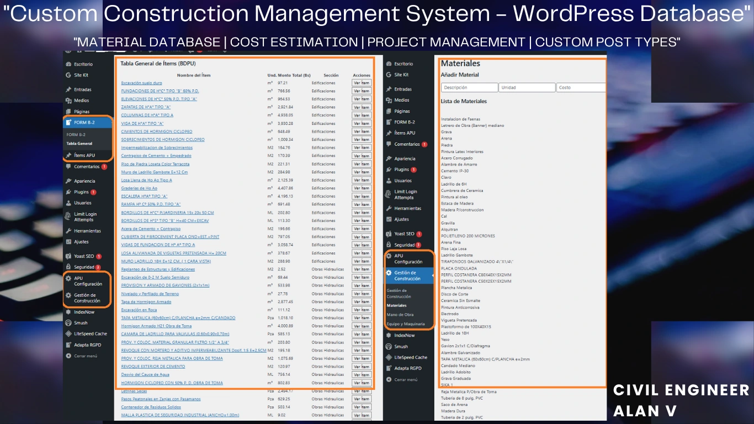Open Limit Login Attempts icon in Materiales window
The image size is (754, 424).
[x=389, y=194]
